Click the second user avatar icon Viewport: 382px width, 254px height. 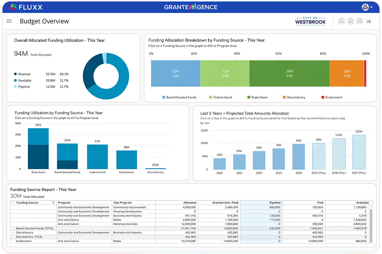pos(351,21)
